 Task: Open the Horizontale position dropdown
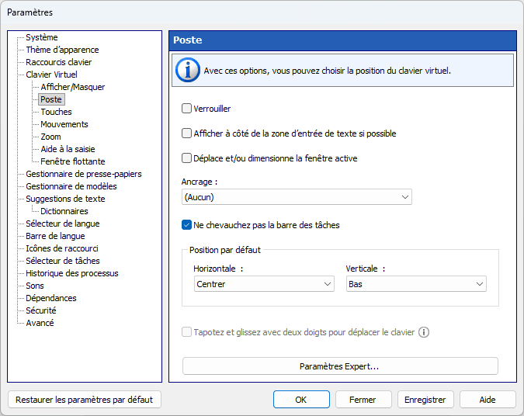[264, 284]
